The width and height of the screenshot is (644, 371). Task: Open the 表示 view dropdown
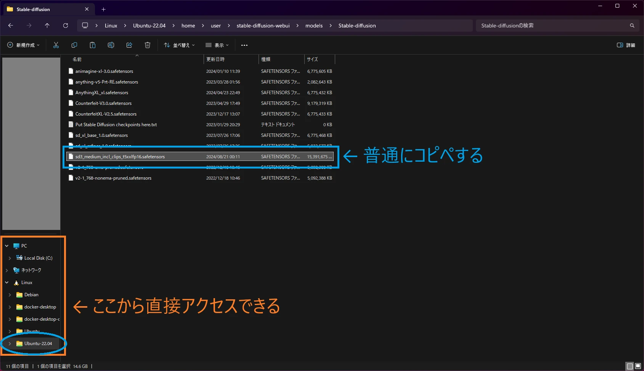217,45
